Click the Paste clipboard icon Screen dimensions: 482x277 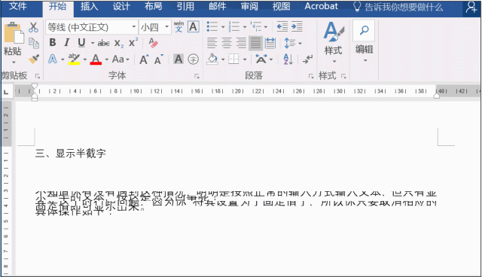14,33
